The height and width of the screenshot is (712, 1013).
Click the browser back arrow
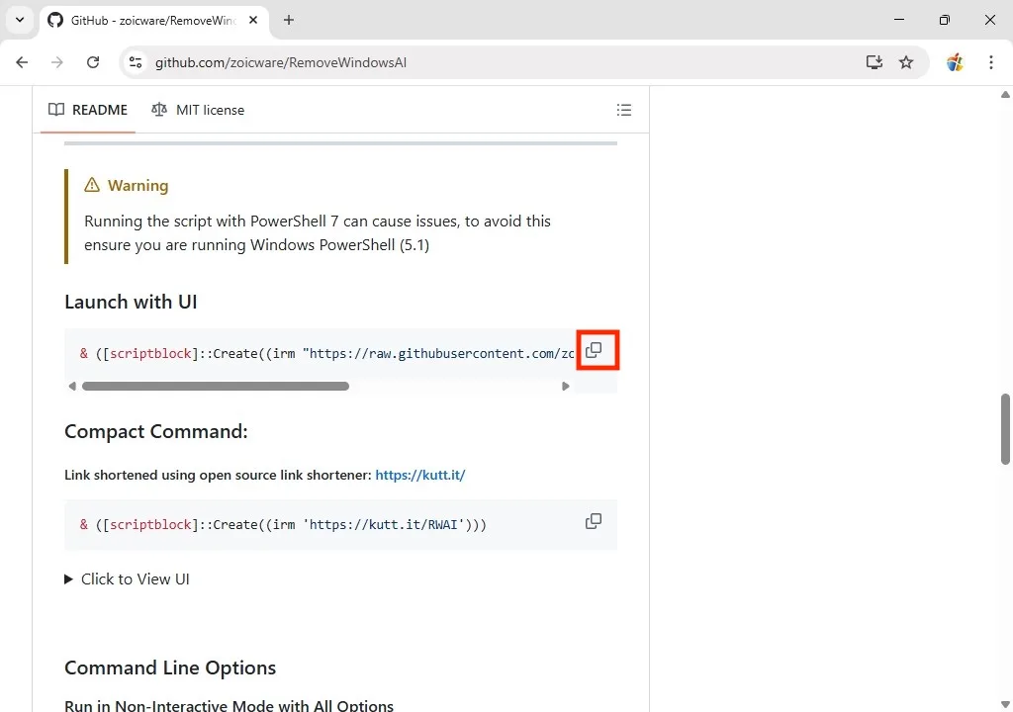pyautogui.click(x=22, y=62)
